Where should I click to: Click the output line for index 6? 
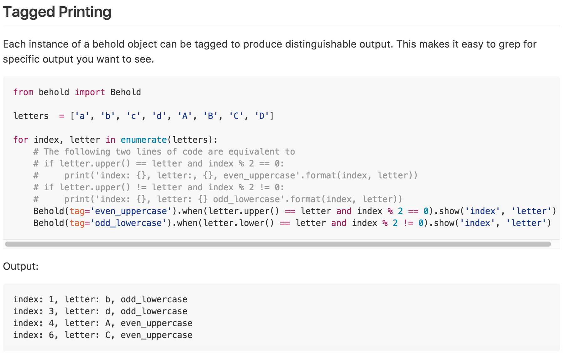pos(103,335)
